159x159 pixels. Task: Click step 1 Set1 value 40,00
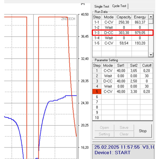pyautogui.click(x=121, y=71)
